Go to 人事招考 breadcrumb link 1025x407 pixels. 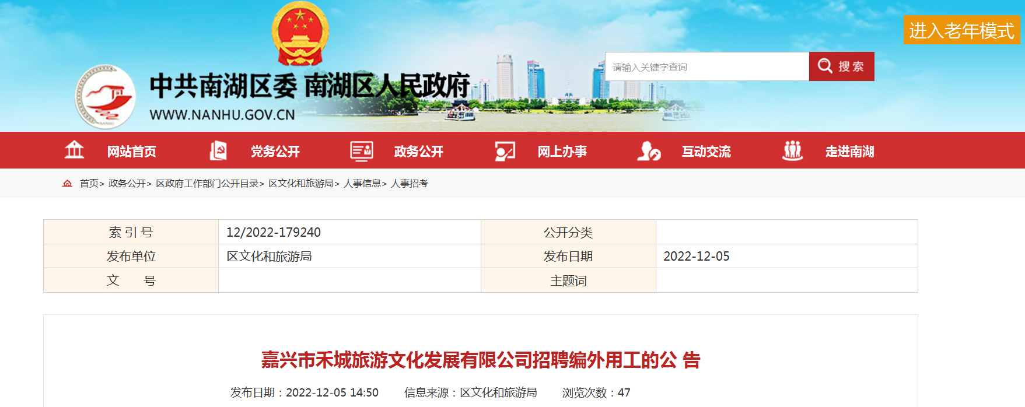point(410,183)
